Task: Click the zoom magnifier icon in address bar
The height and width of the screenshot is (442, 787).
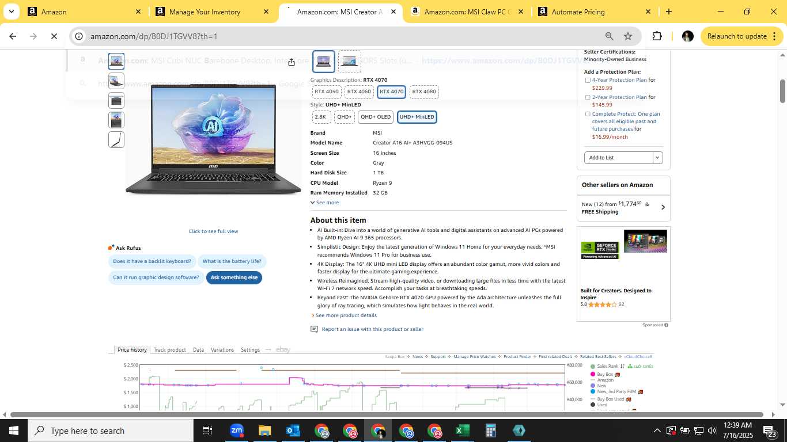Action: (609, 36)
